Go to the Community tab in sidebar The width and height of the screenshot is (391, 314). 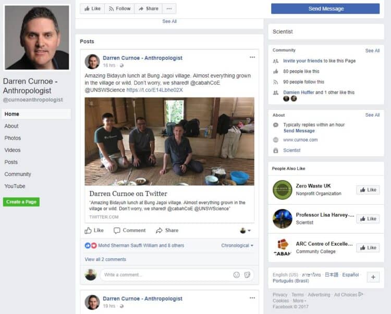[x=18, y=174]
